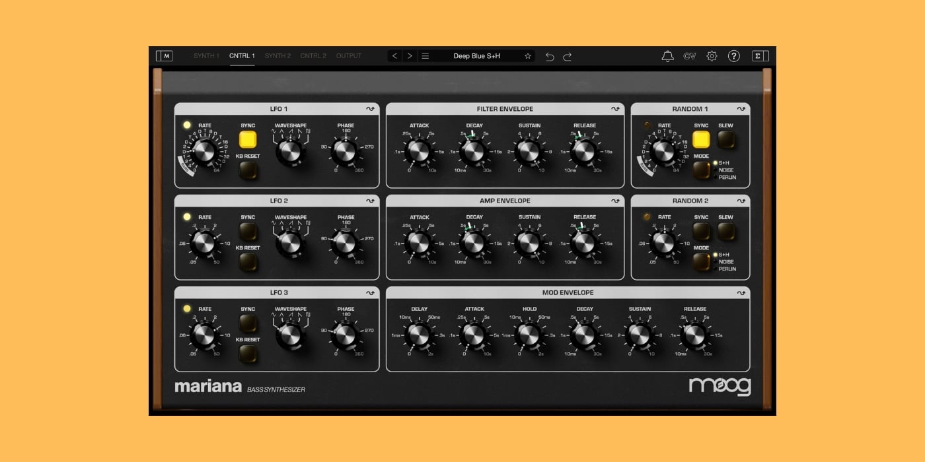Toggle the Random 1 SLEW button
This screenshot has height=462, width=925.
pos(725,139)
